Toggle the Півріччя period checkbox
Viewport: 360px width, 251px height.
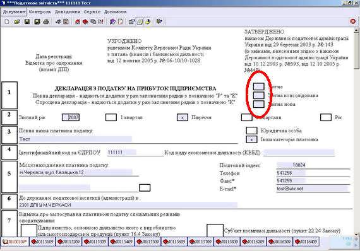(x=183, y=117)
